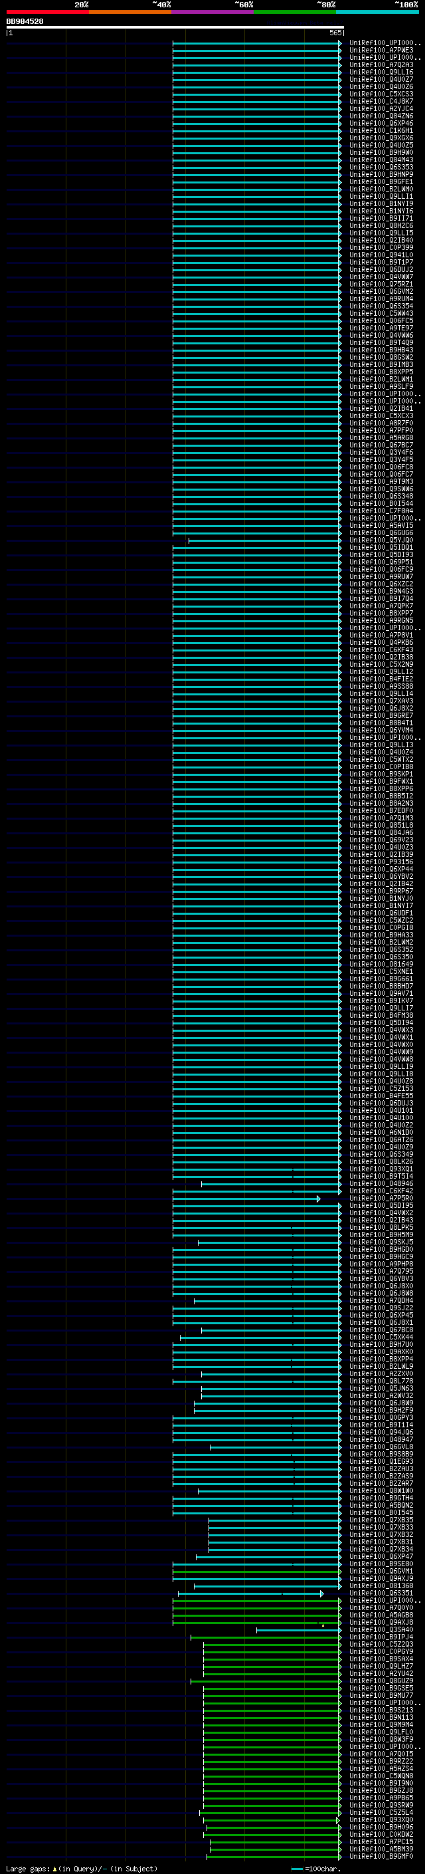The image size is (425, 1874).
Task: Select the label UniRef100_Q84M43
Action: point(381,160)
